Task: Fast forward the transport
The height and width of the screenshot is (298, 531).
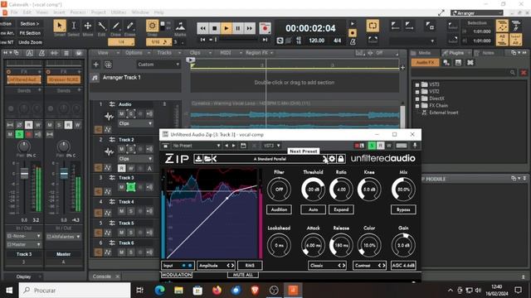Action: (x=250, y=28)
